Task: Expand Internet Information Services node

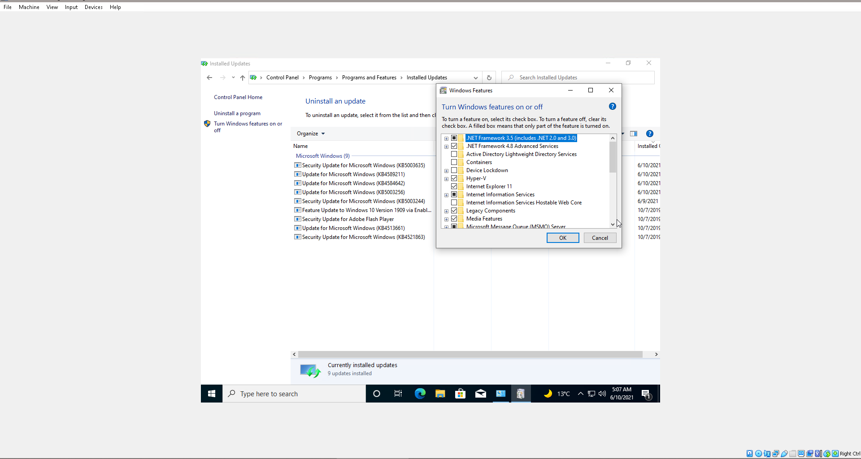Action: tap(446, 195)
